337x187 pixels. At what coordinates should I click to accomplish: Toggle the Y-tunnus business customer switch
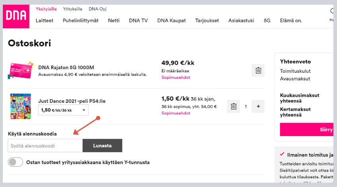[x=15, y=162]
